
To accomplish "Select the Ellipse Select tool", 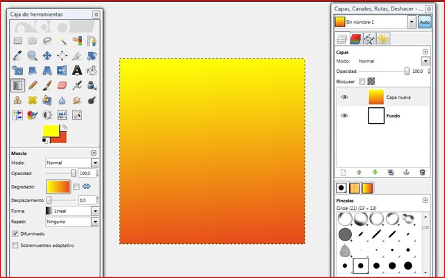I will 33,40.
